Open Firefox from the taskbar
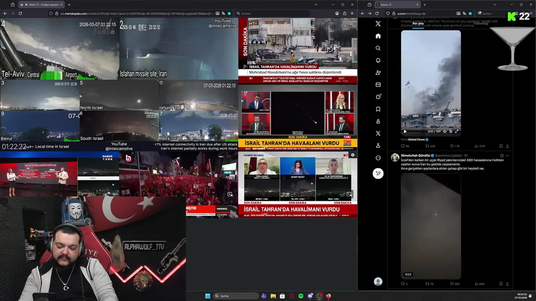This screenshot has width=536, height=301. coord(328,296)
